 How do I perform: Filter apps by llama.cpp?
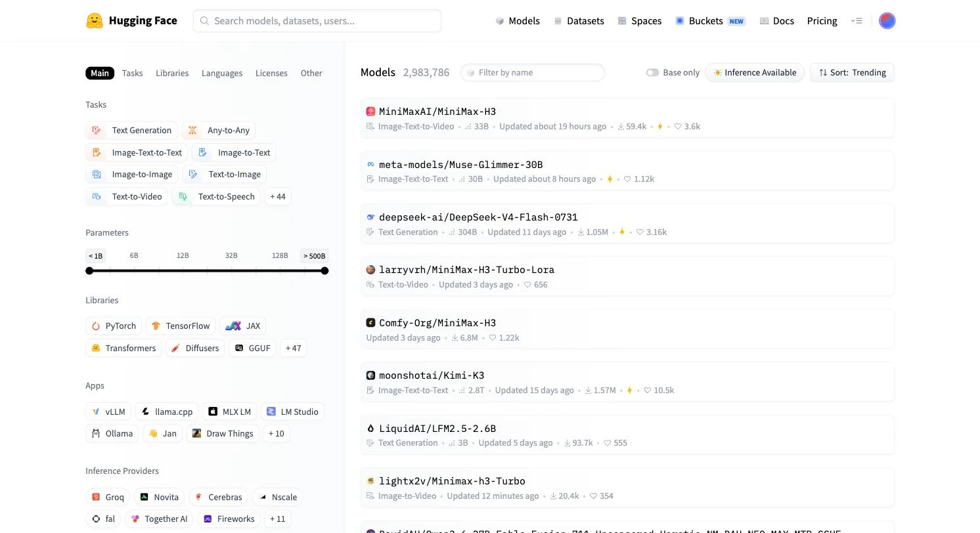click(x=167, y=412)
